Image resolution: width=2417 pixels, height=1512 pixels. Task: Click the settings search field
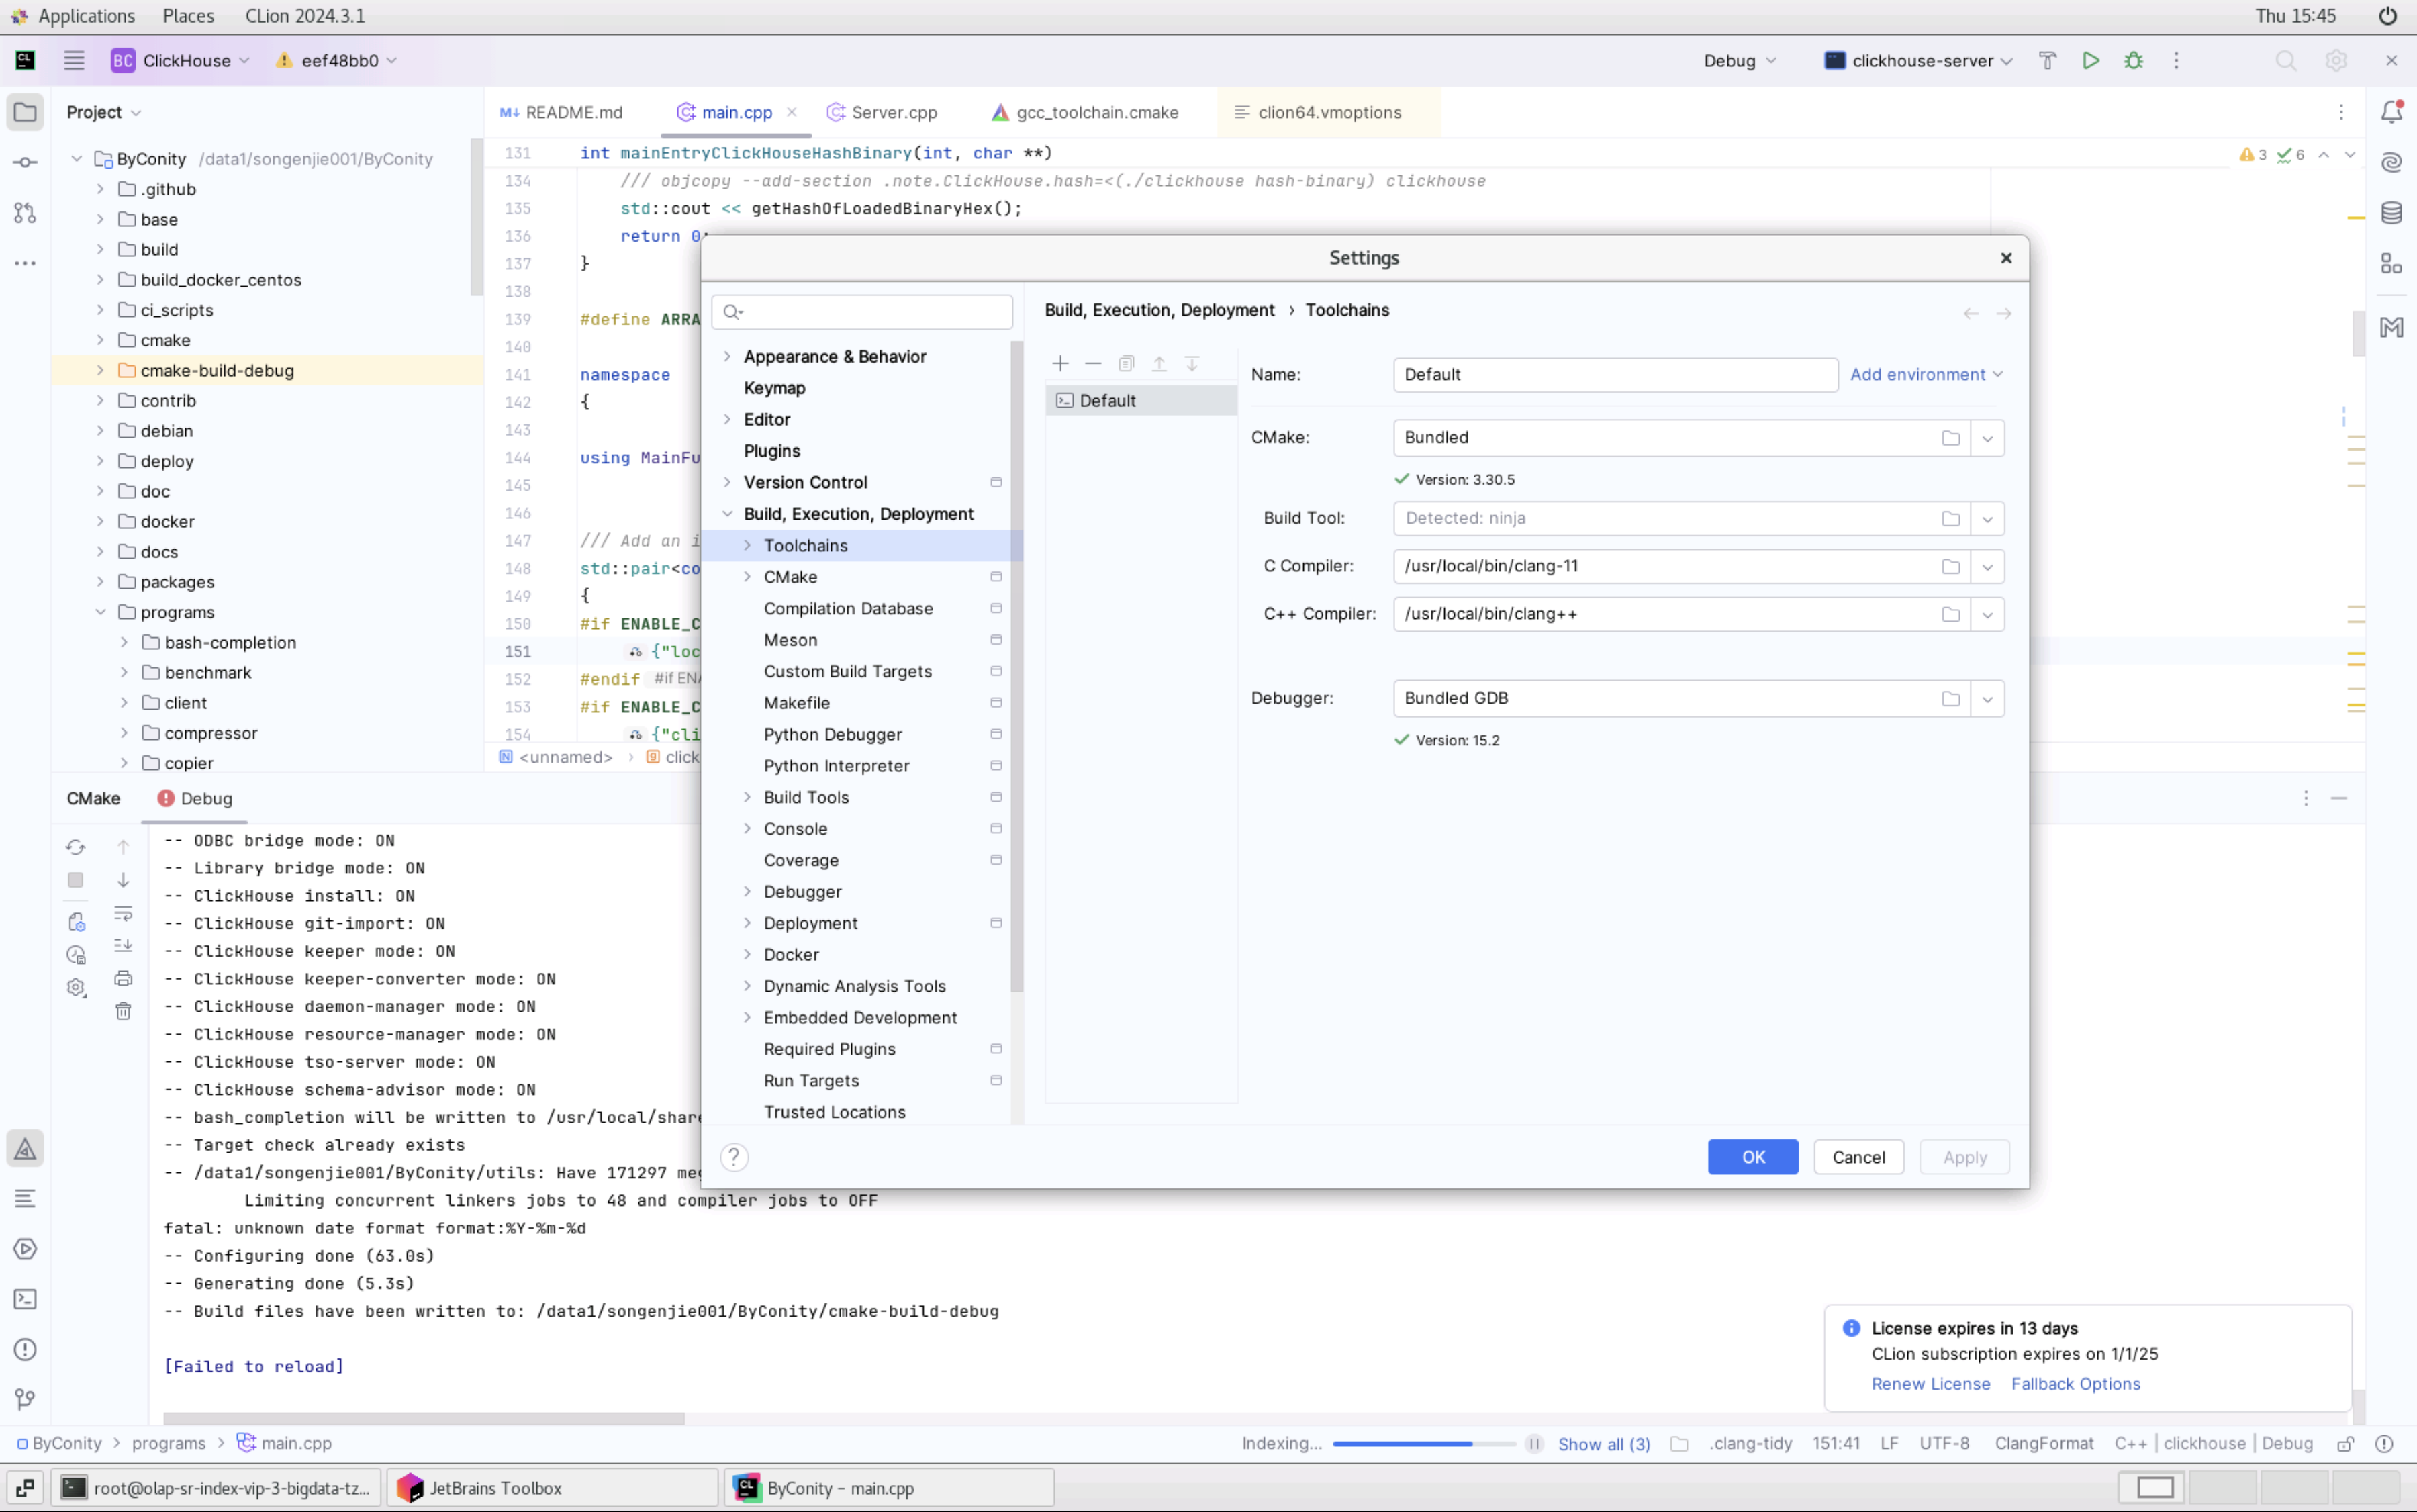pos(862,313)
